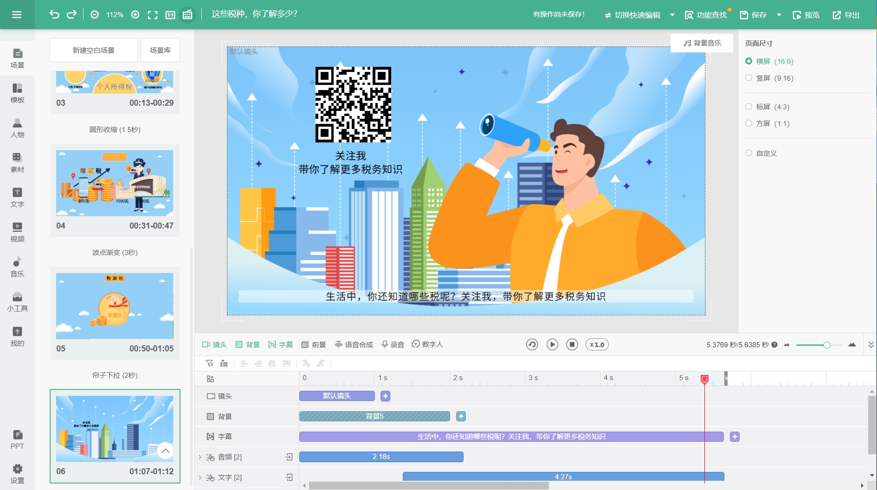The image size is (877, 490).
Task: Open the 人物 characters panel
Action: tap(17, 128)
